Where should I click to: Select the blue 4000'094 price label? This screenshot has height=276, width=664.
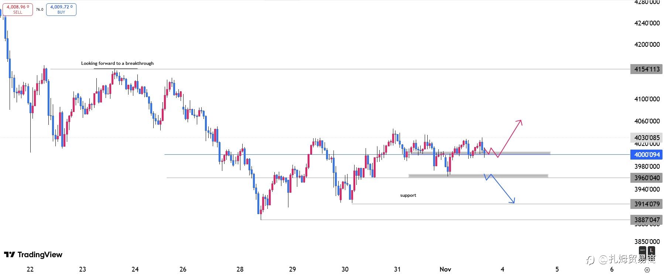point(647,155)
